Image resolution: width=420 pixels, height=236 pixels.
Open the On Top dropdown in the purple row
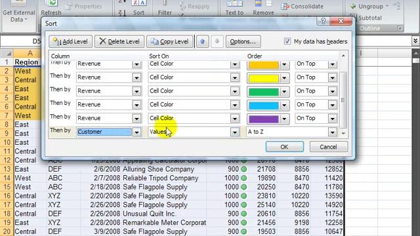tap(333, 118)
